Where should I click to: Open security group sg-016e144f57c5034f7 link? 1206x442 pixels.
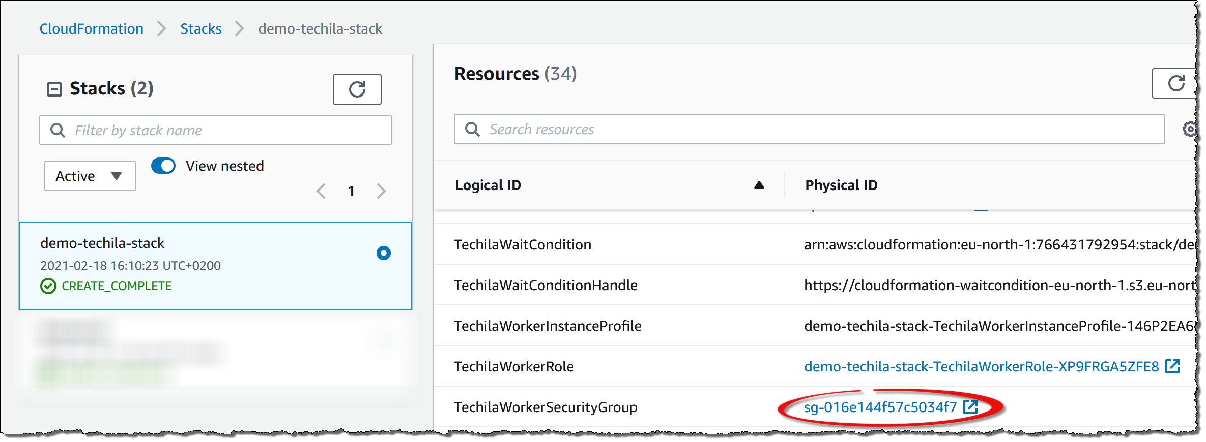click(x=880, y=407)
